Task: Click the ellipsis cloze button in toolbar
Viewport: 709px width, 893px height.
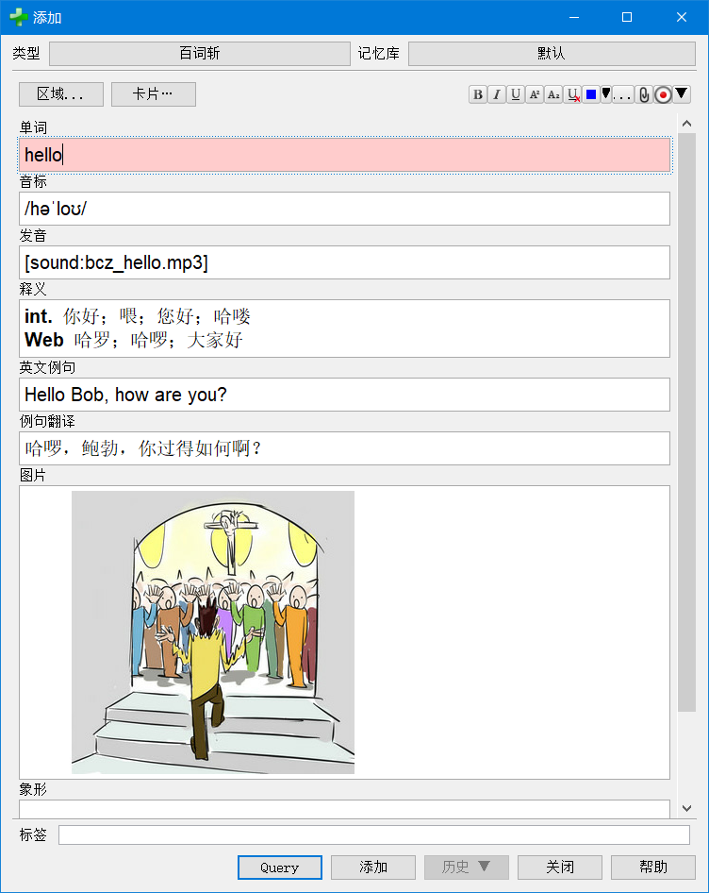Action: point(623,94)
